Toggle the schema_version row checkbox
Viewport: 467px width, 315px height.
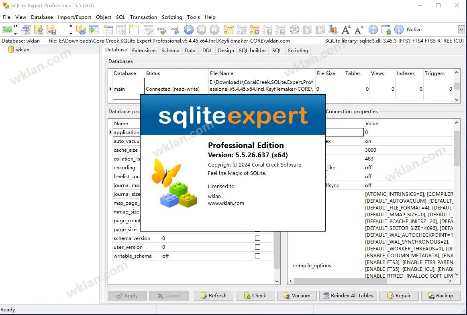tap(258, 238)
